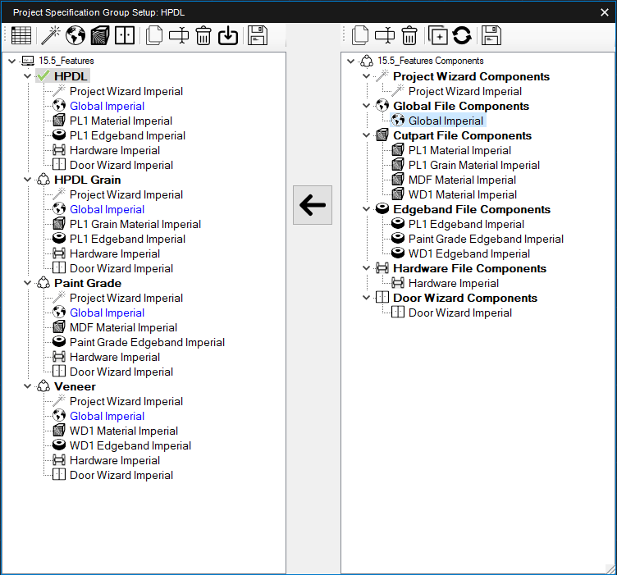The width and height of the screenshot is (617, 575).
Task: Click the save floppy icon in right toolbar
Action: [x=491, y=35]
